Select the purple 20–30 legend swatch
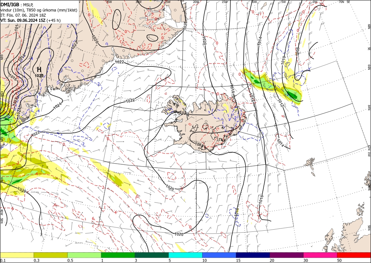The height and width of the screenshot is (263, 371). [x=286, y=255]
